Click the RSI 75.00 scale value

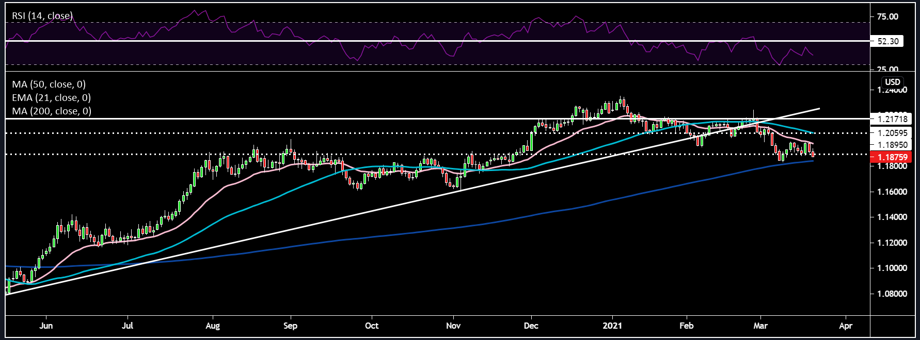(x=887, y=16)
